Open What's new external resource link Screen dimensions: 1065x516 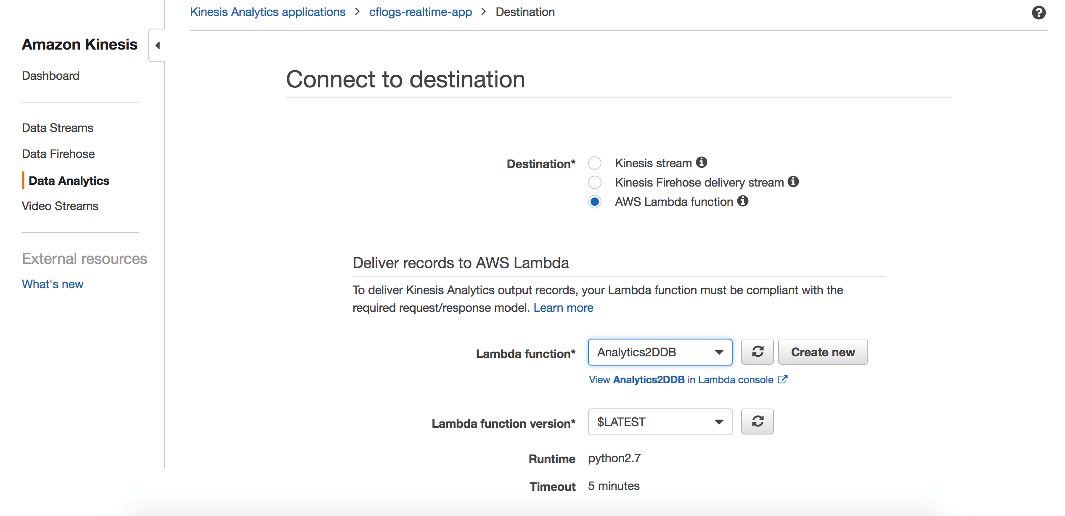pos(53,284)
